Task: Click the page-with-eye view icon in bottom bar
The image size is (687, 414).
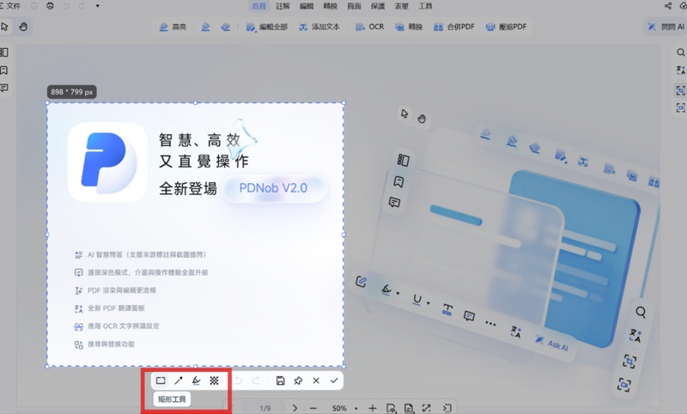Action: tap(391, 408)
